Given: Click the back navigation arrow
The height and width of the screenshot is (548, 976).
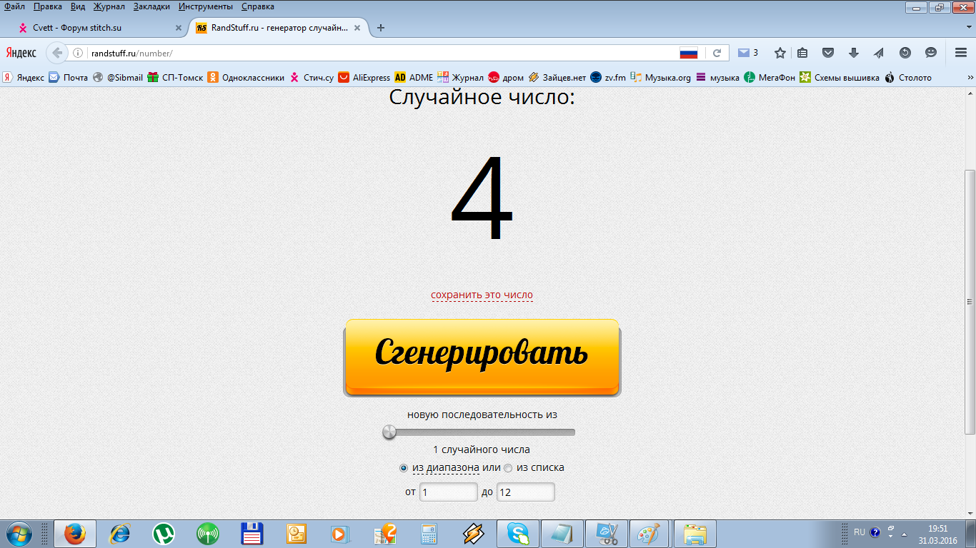Looking at the screenshot, I should coord(57,53).
